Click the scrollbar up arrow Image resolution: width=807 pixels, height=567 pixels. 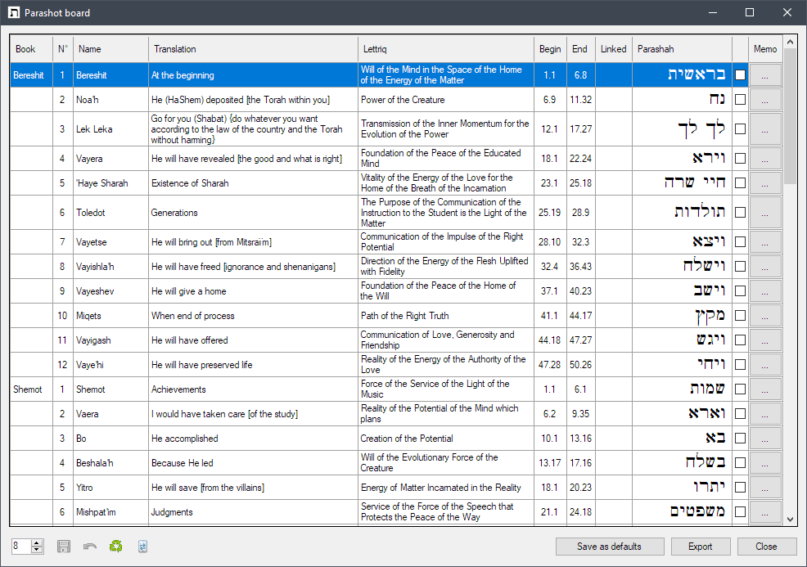(790, 42)
